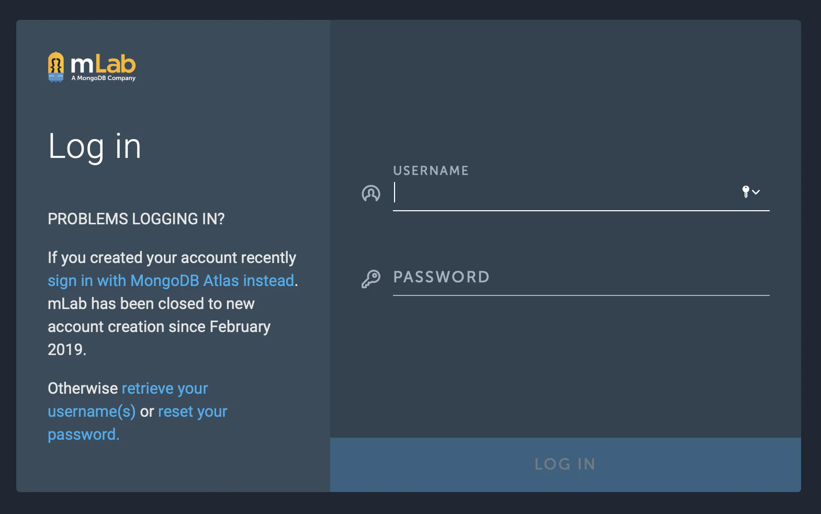Screen dimensions: 821x514
Task: Click the LOG IN button
Action: 565,464
